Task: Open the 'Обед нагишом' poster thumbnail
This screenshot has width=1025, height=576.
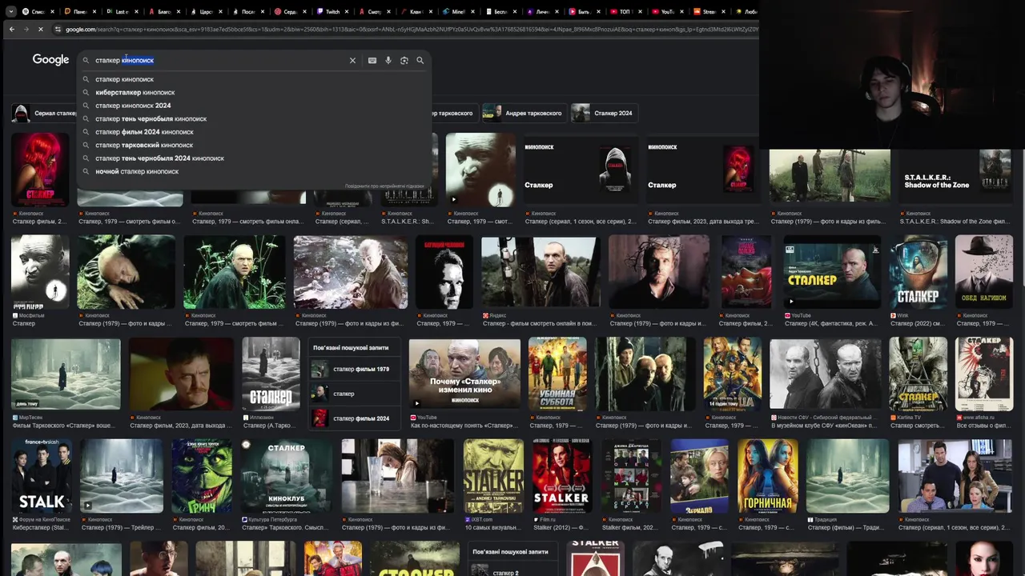Action: pos(984,272)
